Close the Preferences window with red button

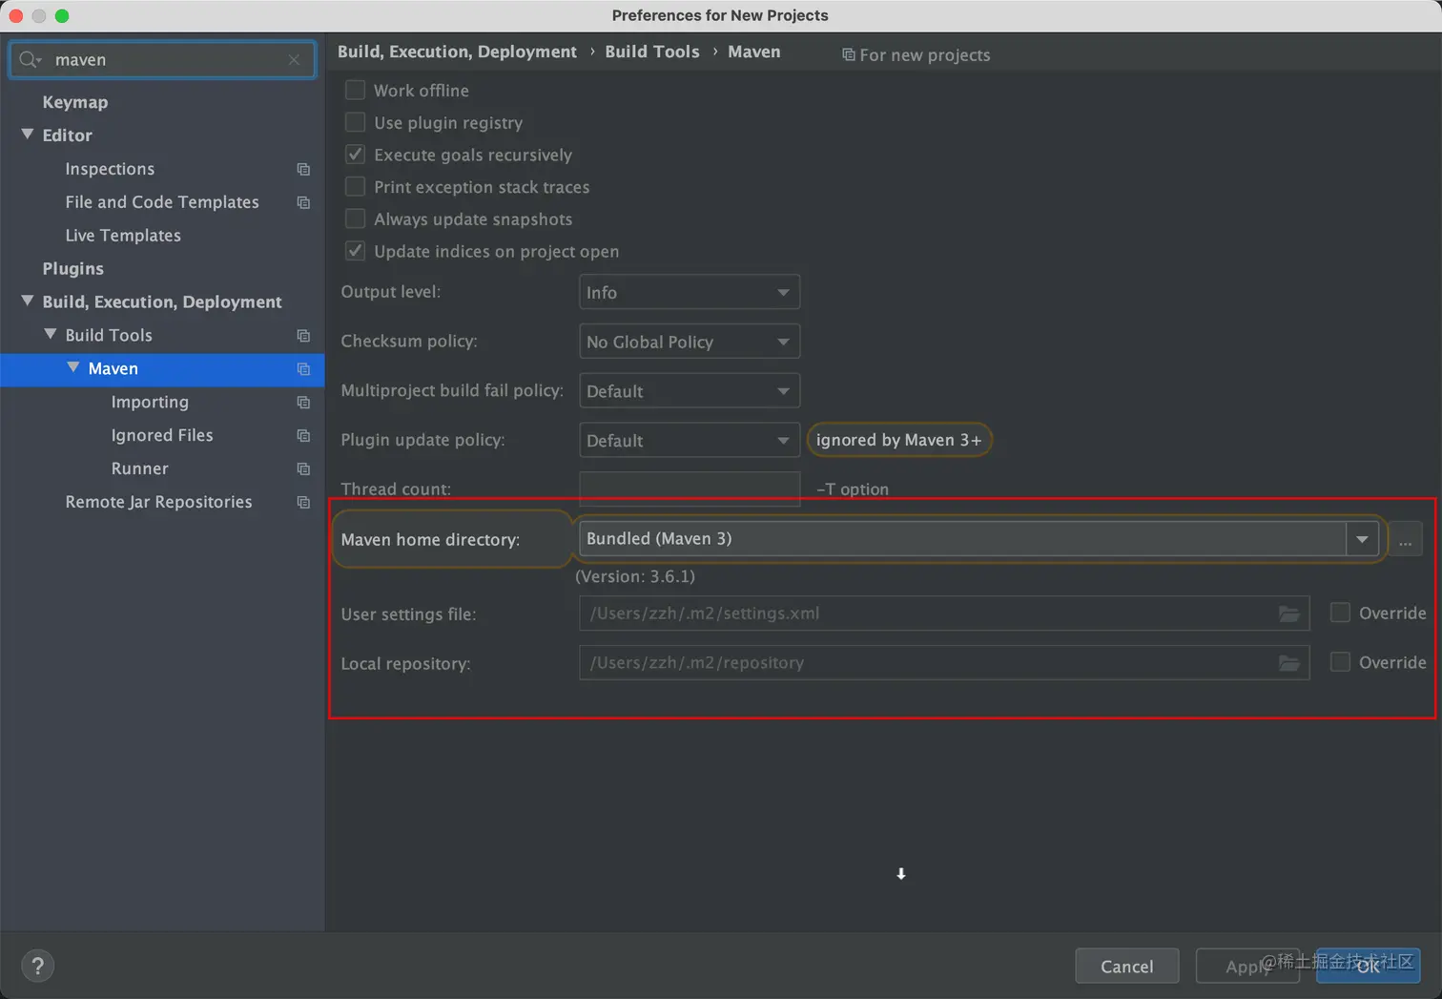pos(16,15)
